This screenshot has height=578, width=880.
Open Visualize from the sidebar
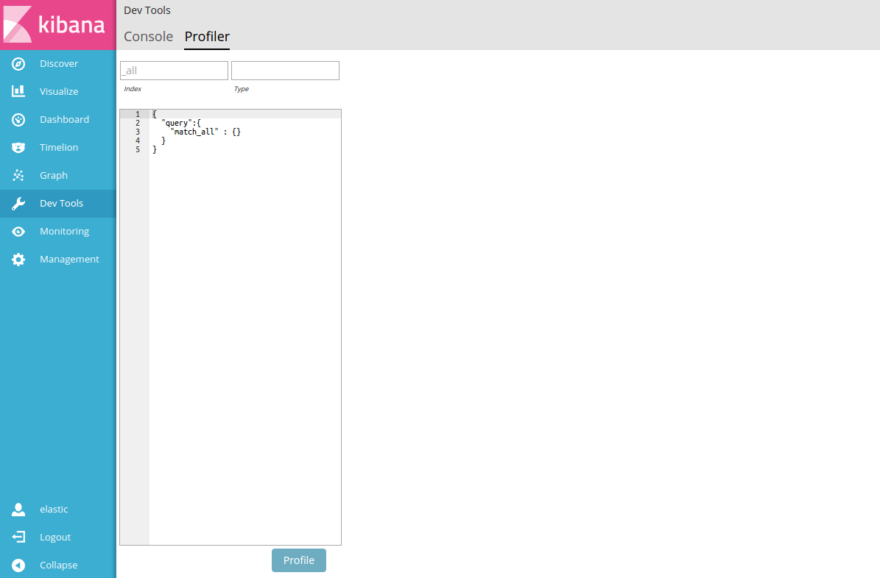point(59,91)
